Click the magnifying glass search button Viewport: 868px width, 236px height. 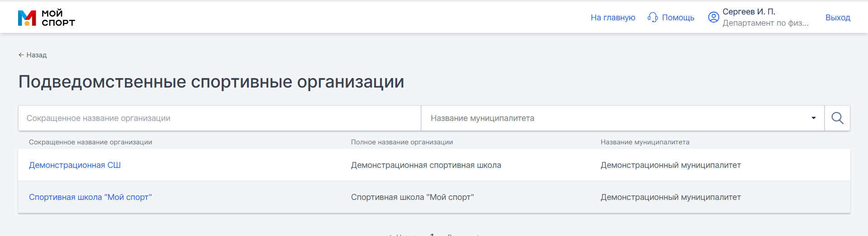[837, 118]
